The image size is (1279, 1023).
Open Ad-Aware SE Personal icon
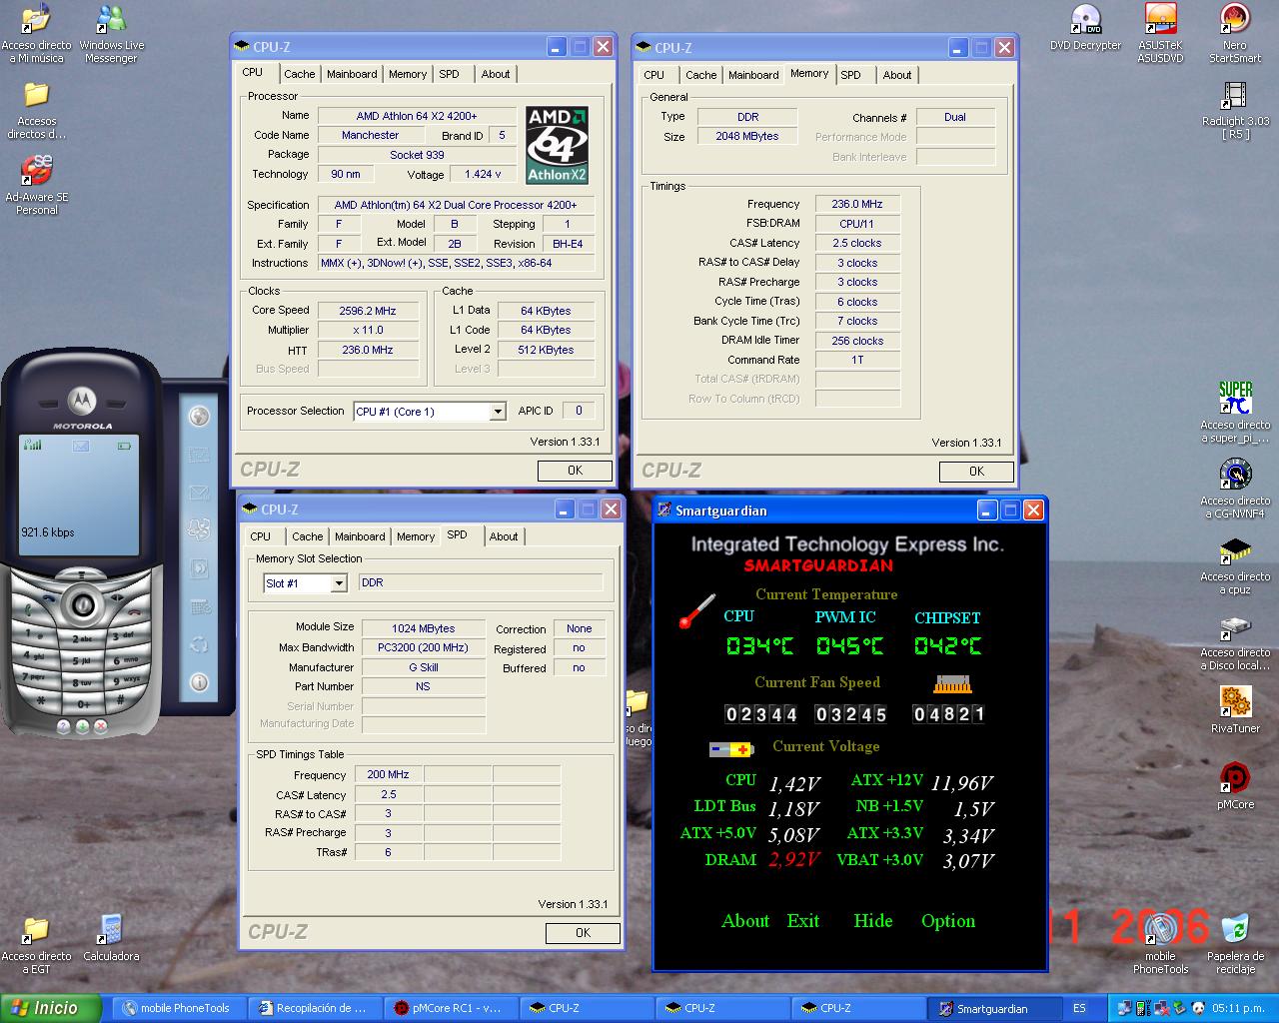(x=37, y=171)
